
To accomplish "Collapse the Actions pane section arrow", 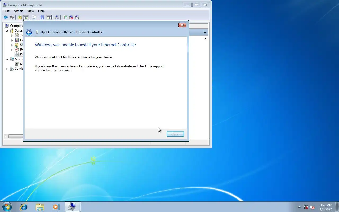I will [205, 32].
